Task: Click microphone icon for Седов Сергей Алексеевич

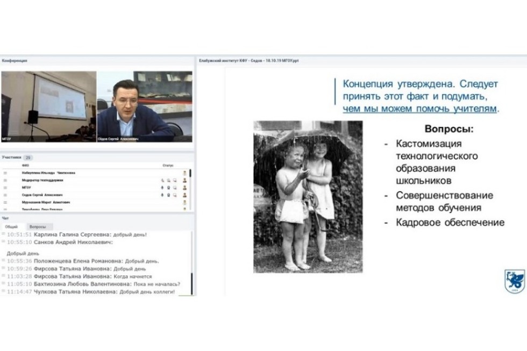Action: [x=163, y=195]
